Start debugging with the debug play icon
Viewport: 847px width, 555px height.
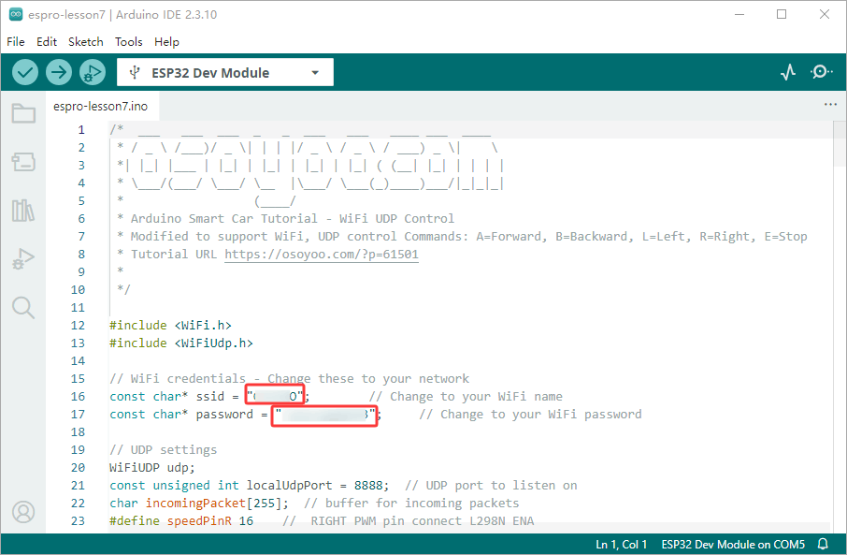point(93,72)
